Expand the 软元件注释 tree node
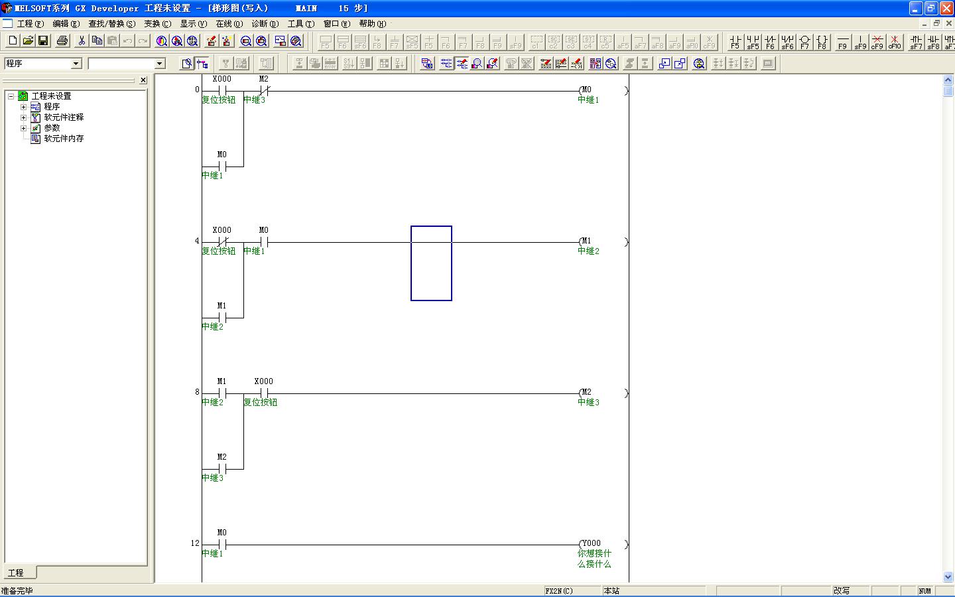This screenshot has height=597, width=955. point(23,117)
